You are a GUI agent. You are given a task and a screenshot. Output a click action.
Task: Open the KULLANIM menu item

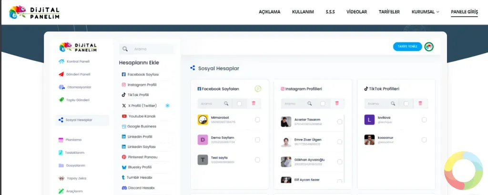tap(303, 12)
